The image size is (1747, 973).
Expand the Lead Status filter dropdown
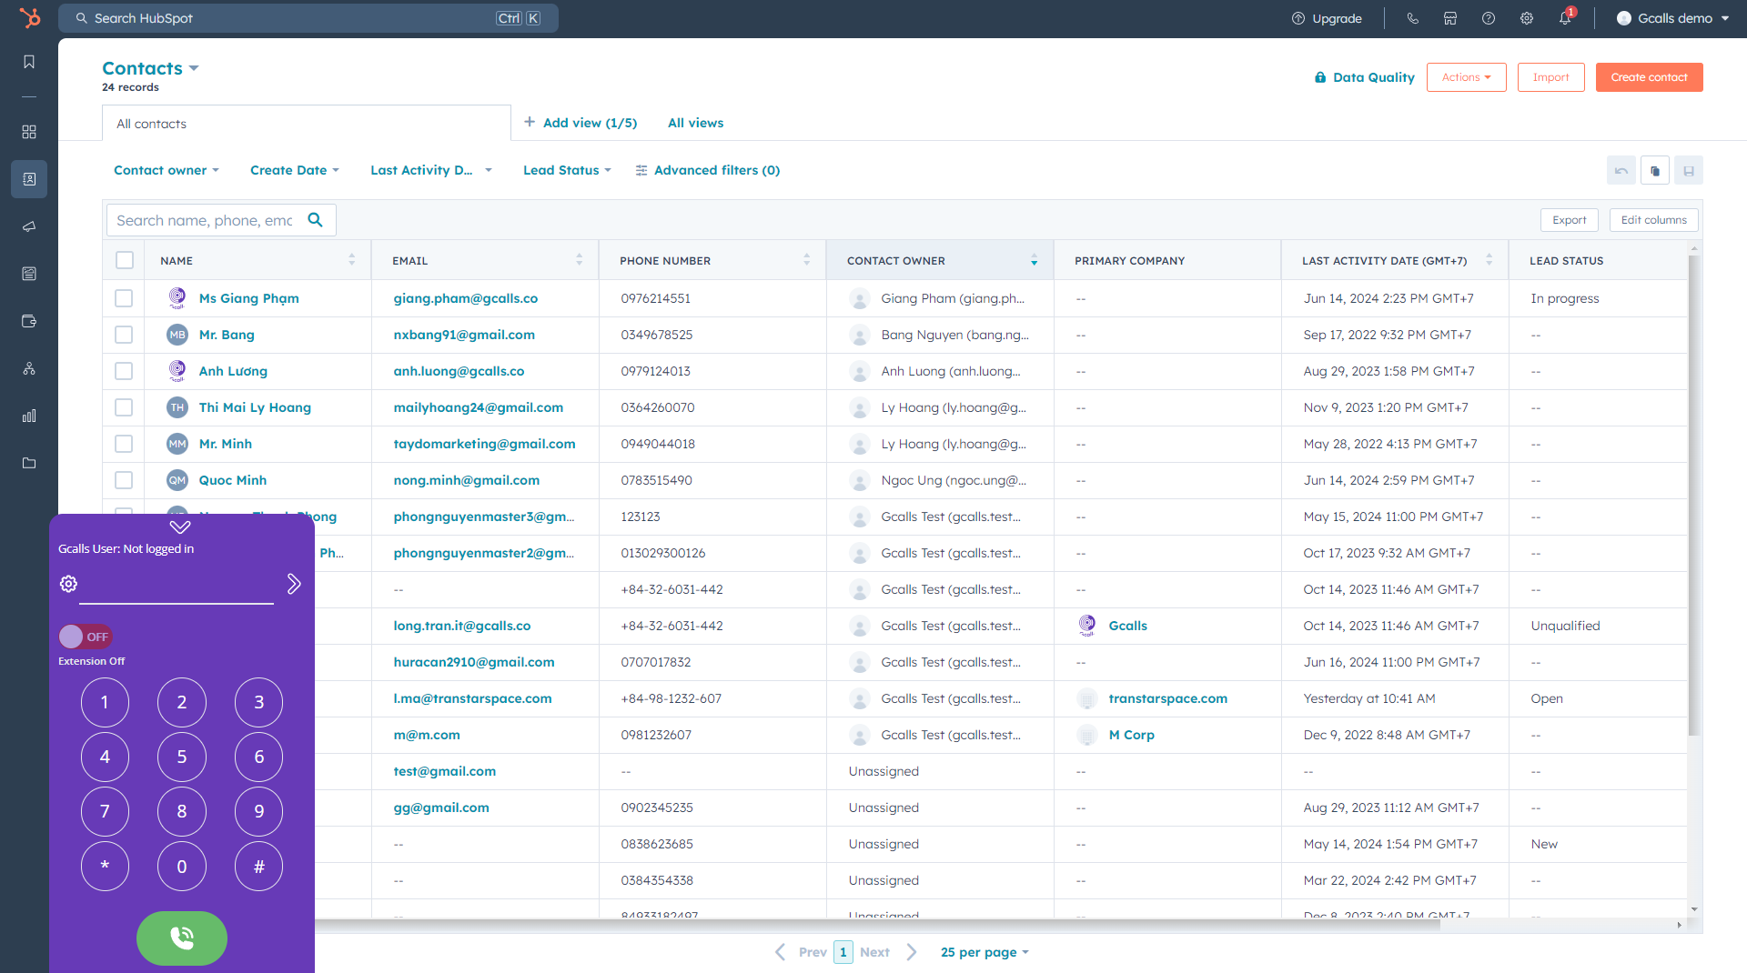[566, 170]
